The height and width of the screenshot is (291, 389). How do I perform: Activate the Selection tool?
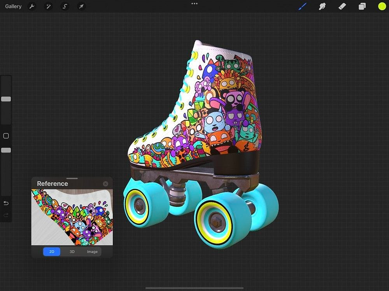click(64, 6)
